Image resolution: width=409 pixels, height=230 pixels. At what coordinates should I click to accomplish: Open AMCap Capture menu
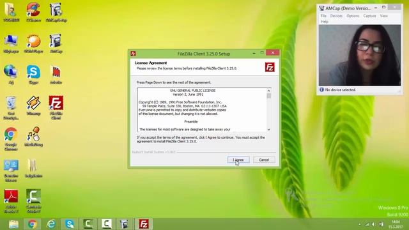(369, 16)
